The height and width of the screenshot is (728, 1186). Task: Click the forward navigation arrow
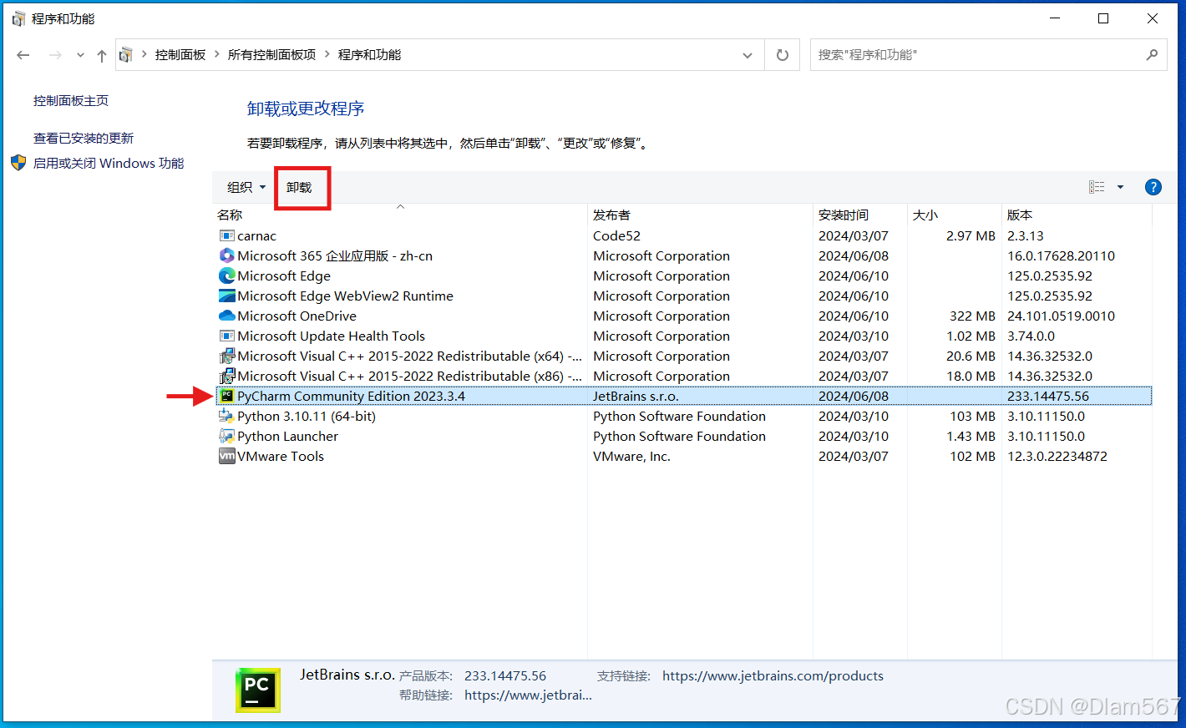point(55,55)
